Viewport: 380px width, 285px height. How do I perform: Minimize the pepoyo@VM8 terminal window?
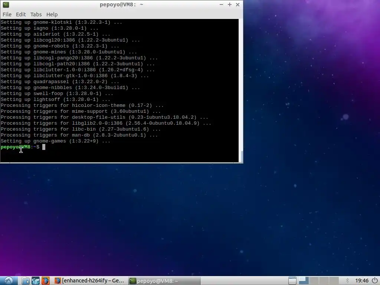pos(221,4)
